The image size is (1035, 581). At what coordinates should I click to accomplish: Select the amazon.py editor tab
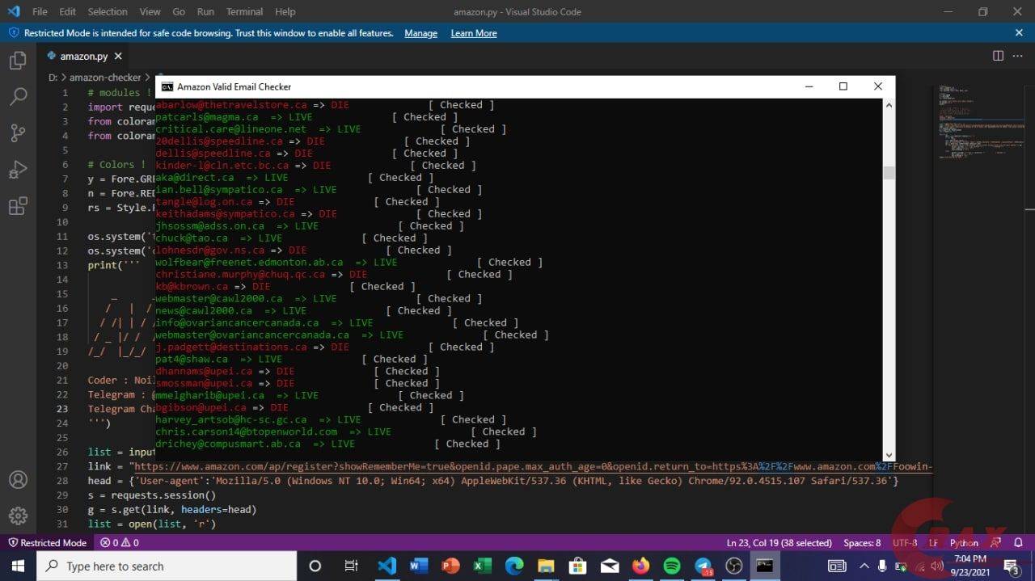click(83, 56)
